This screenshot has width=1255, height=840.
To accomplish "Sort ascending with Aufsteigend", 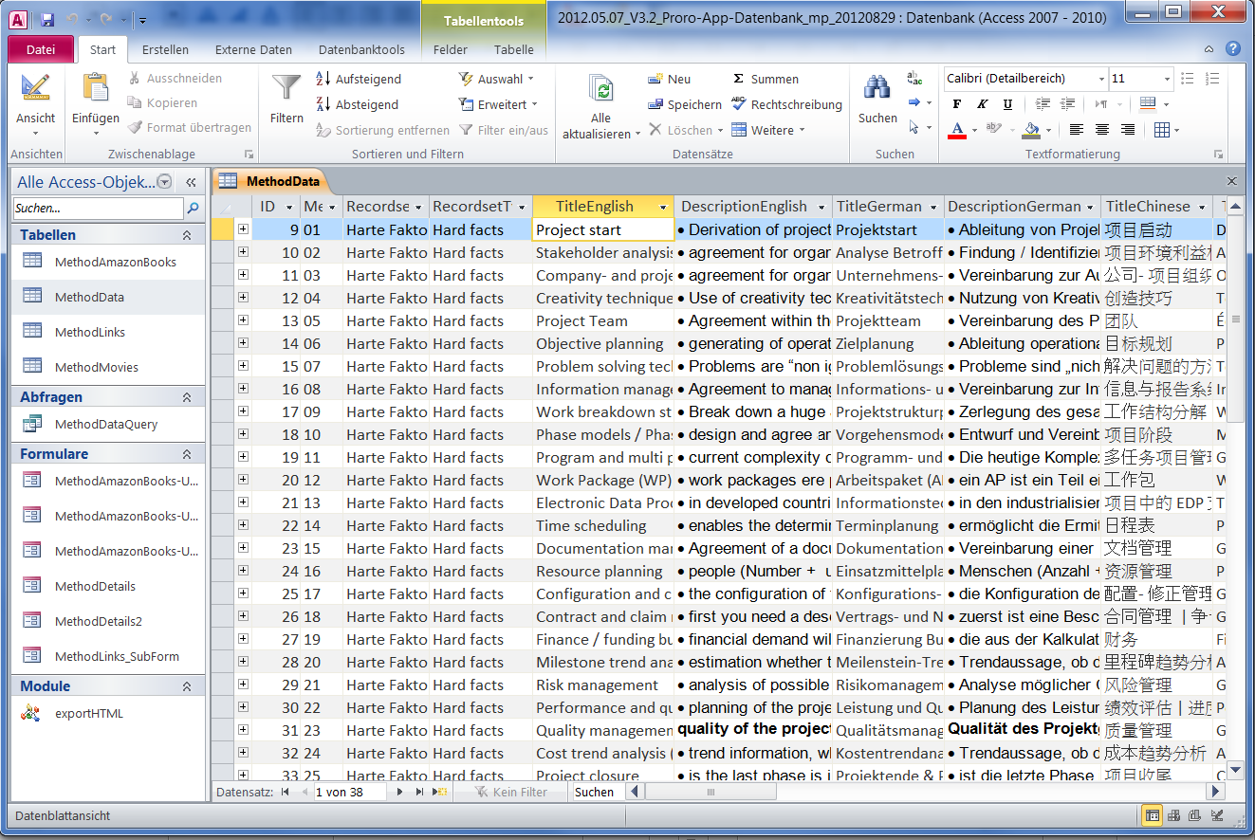I will click(359, 79).
